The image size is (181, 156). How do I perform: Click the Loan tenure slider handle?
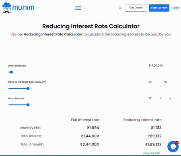(28, 105)
